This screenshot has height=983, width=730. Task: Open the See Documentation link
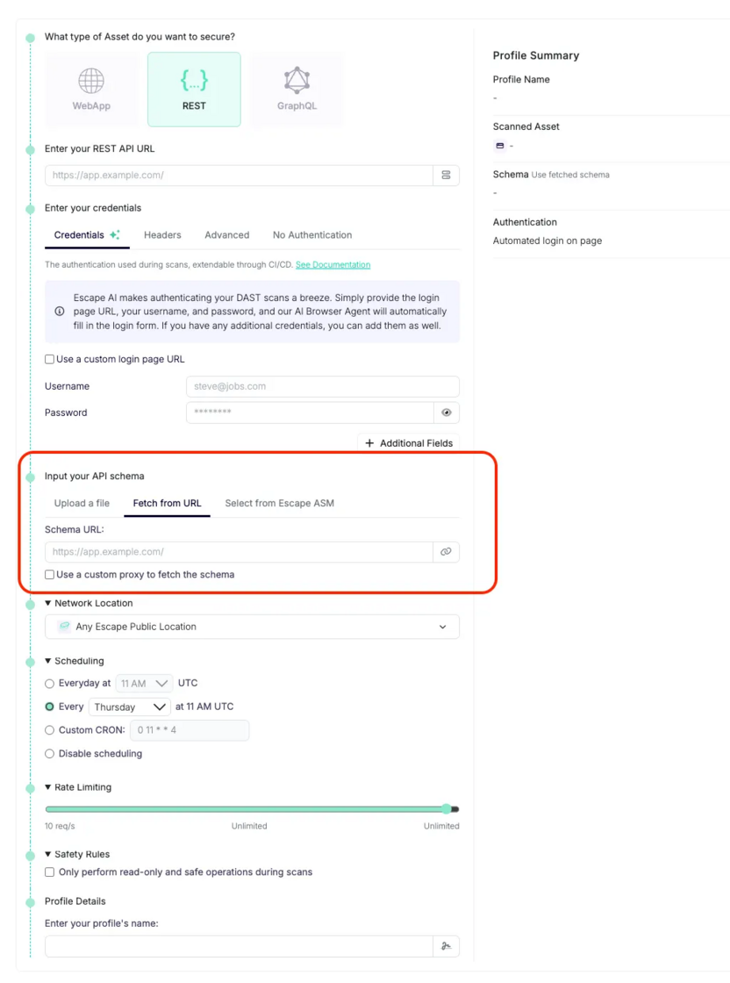pos(333,264)
